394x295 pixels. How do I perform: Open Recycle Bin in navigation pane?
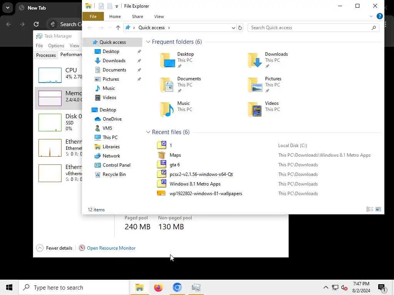coord(114,174)
